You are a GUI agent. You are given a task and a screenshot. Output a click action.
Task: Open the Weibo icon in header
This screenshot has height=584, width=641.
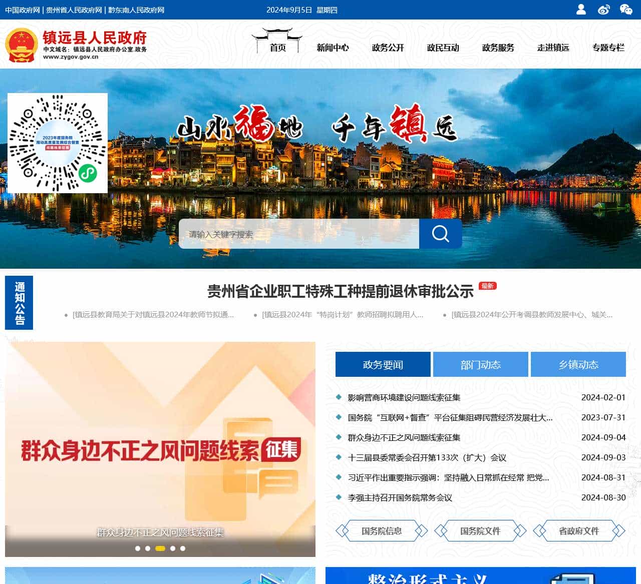pos(603,10)
